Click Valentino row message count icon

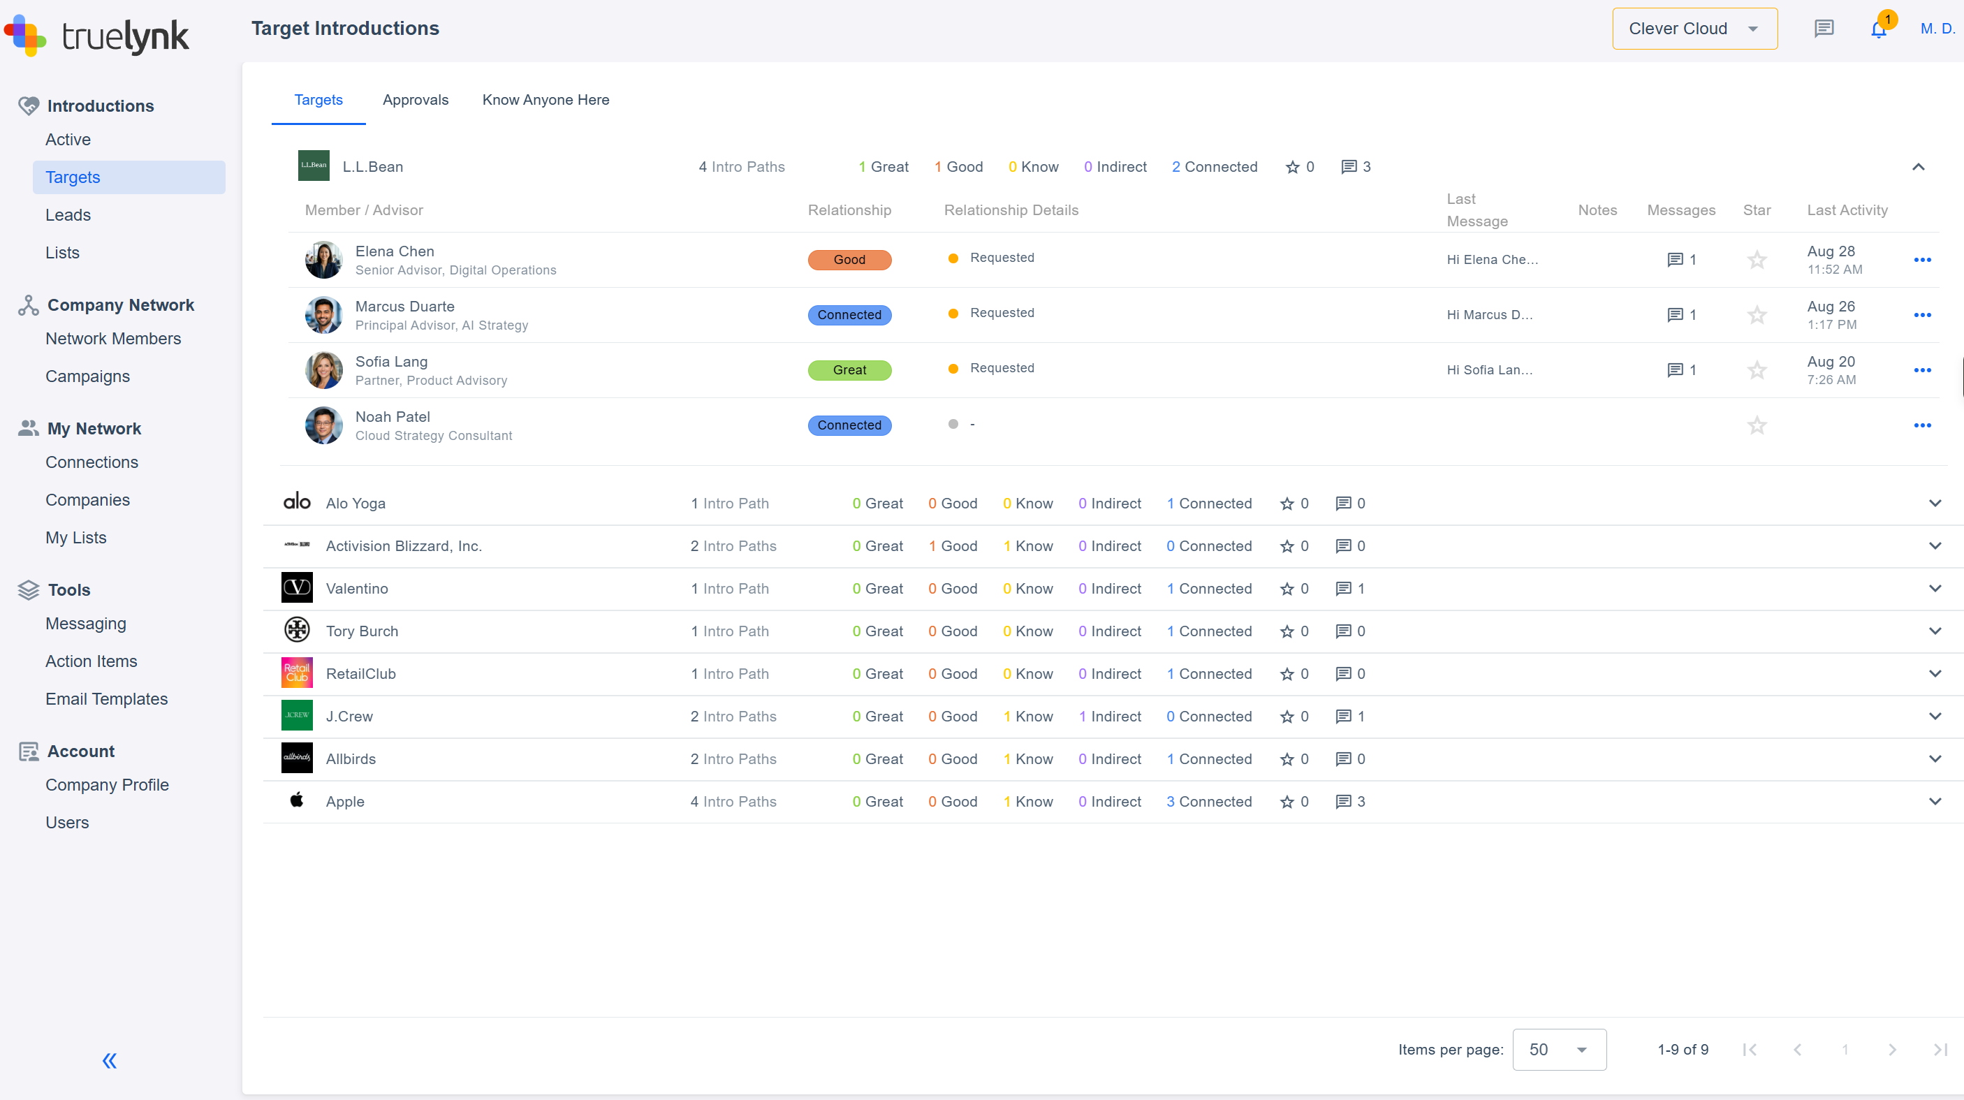1343,589
